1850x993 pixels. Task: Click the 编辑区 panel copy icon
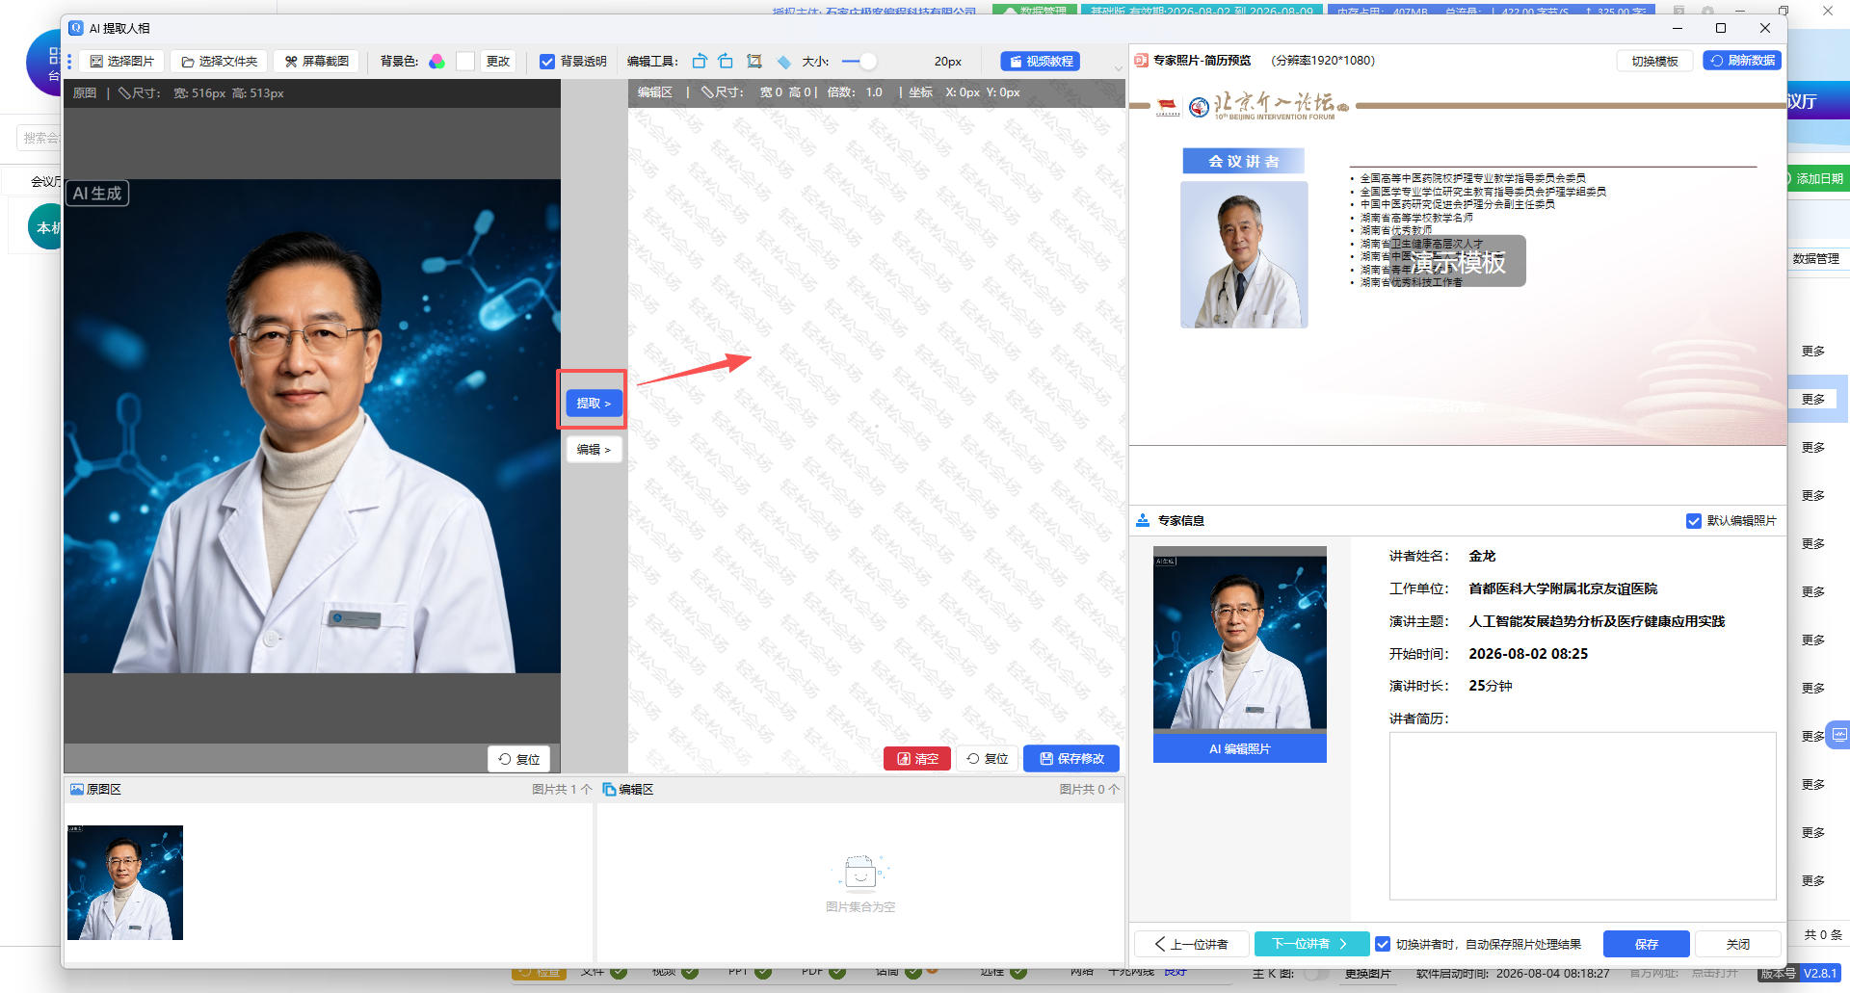pos(609,789)
